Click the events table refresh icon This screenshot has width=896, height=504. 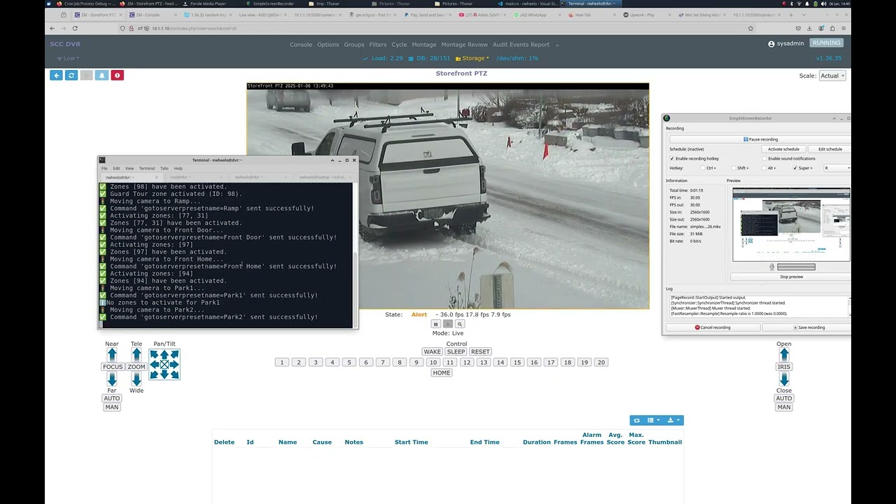tap(636, 420)
